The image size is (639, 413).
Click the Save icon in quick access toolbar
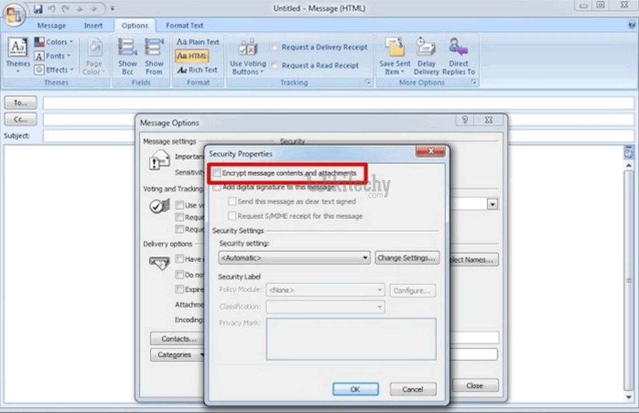tap(37, 9)
